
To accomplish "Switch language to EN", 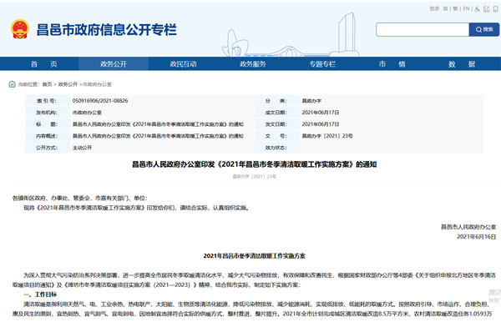I will tap(466, 8).
